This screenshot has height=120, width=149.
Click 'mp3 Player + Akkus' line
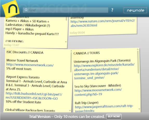[x=20, y=29]
